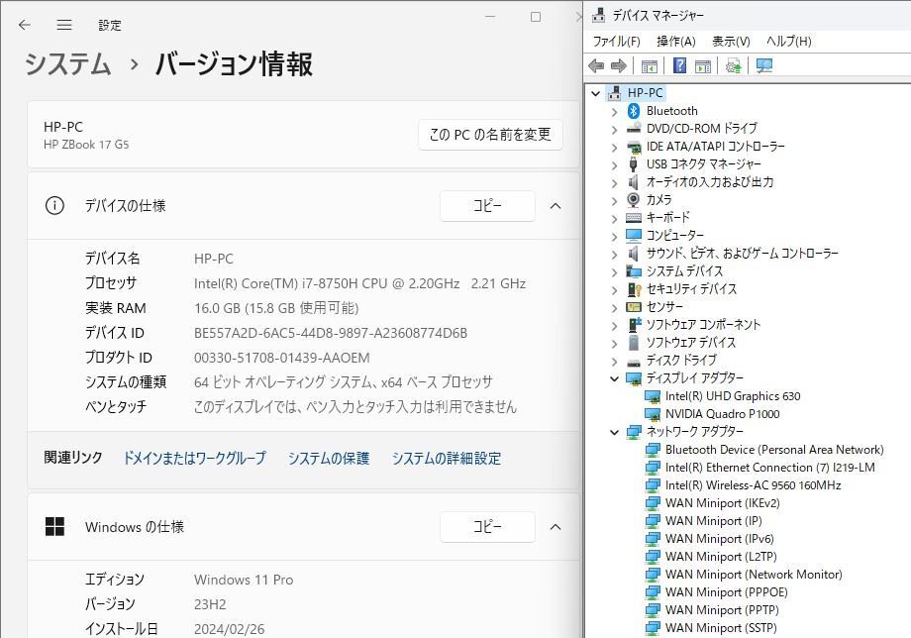Select Intel(R) Wireless-AC 9560 160MHz
The height and width of the screenshot is (638, 911).
[753, 485]
